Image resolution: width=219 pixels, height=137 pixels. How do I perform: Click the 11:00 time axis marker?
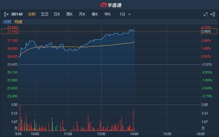[68, 134]
